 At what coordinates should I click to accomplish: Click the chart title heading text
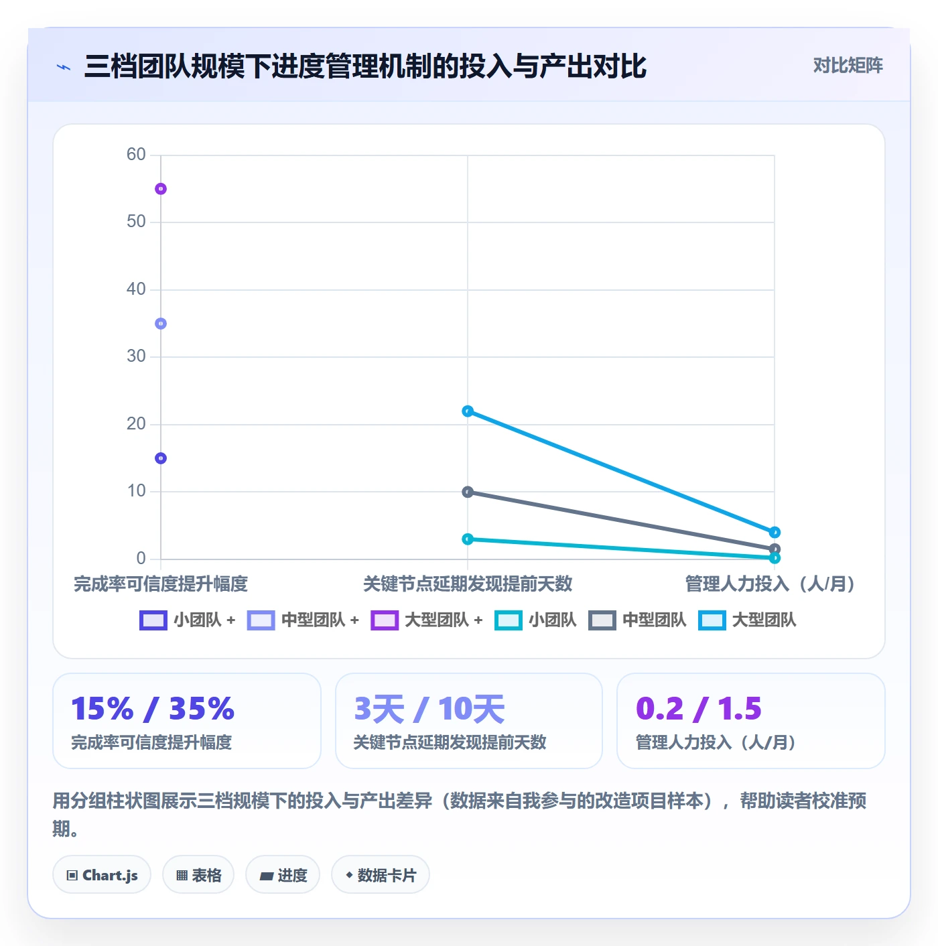(365, 66)
